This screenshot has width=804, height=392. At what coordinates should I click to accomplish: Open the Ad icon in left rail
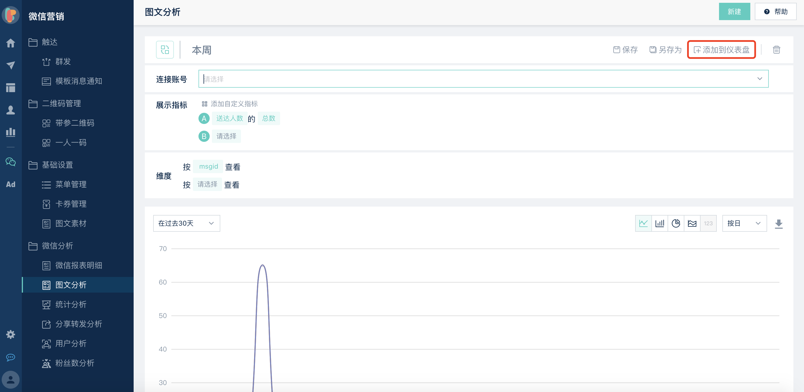click(x=11, y=184)
